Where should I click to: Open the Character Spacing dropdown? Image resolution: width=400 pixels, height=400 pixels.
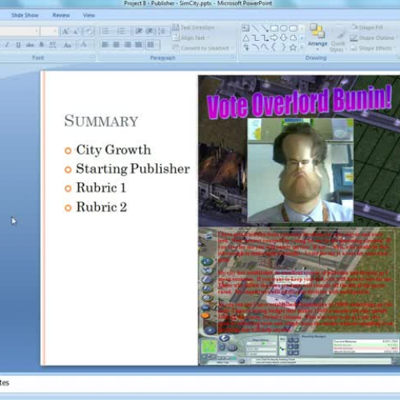53,45
